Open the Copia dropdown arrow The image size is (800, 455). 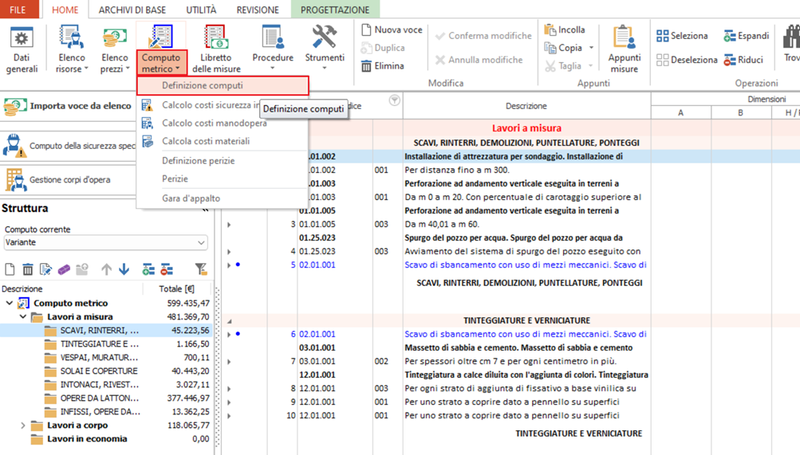tap(591, 47)
